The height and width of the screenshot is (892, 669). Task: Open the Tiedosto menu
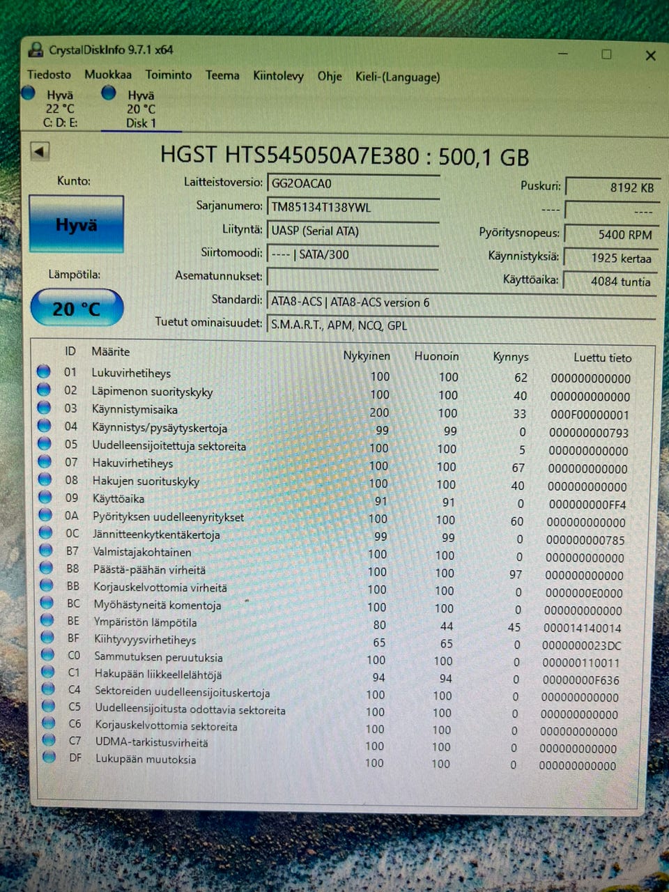(49, 74)
